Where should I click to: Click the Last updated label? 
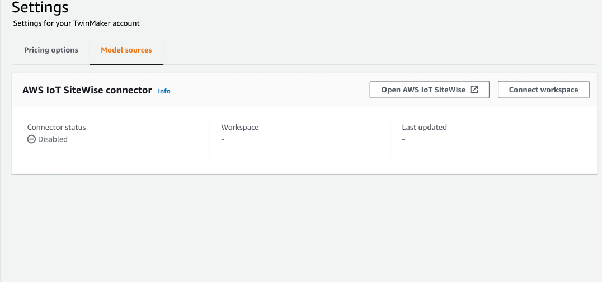pos(424,127)
